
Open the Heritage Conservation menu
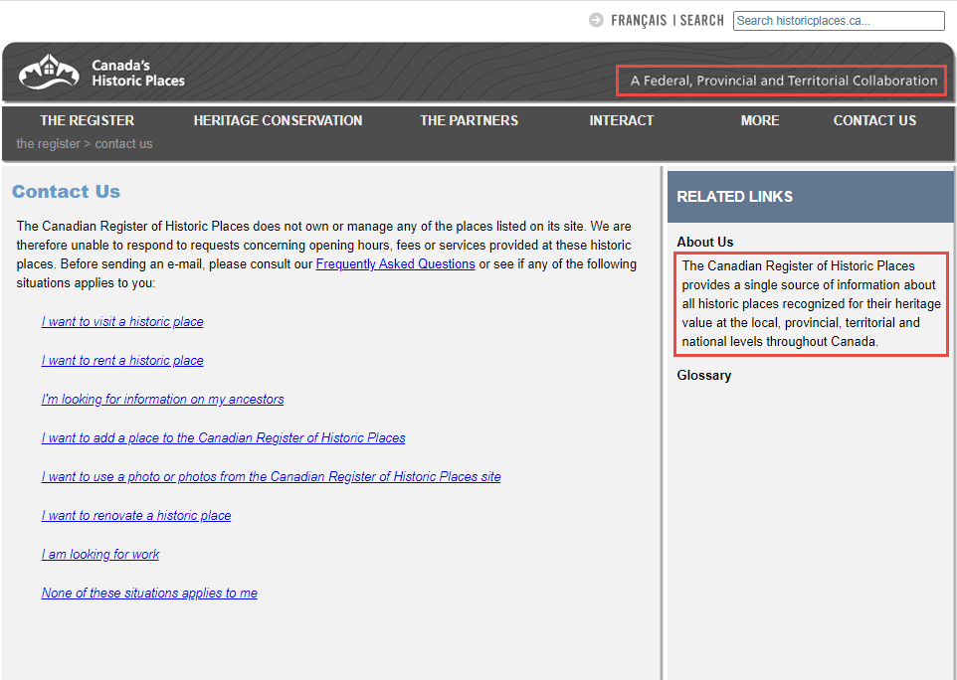click(x=278, y=120)
